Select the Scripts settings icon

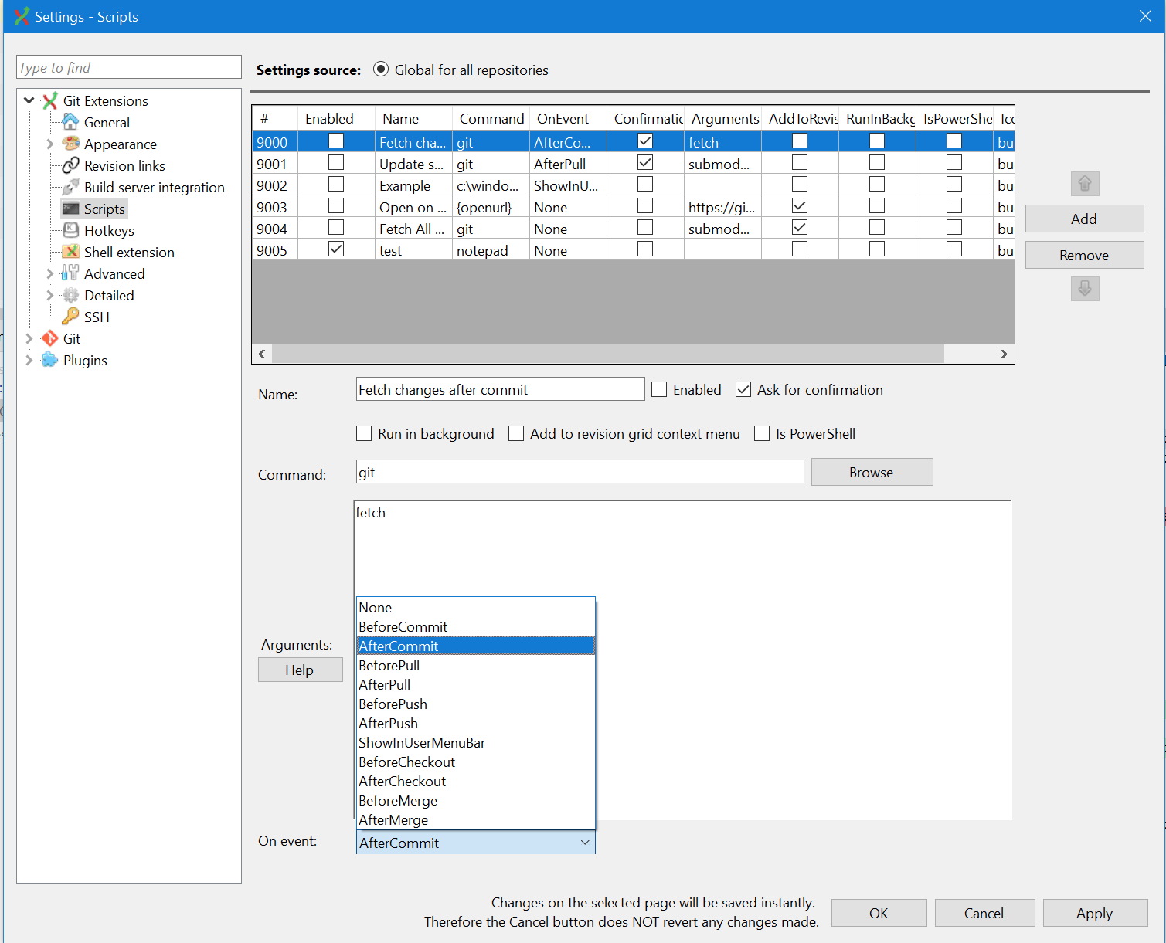(70, 209)
